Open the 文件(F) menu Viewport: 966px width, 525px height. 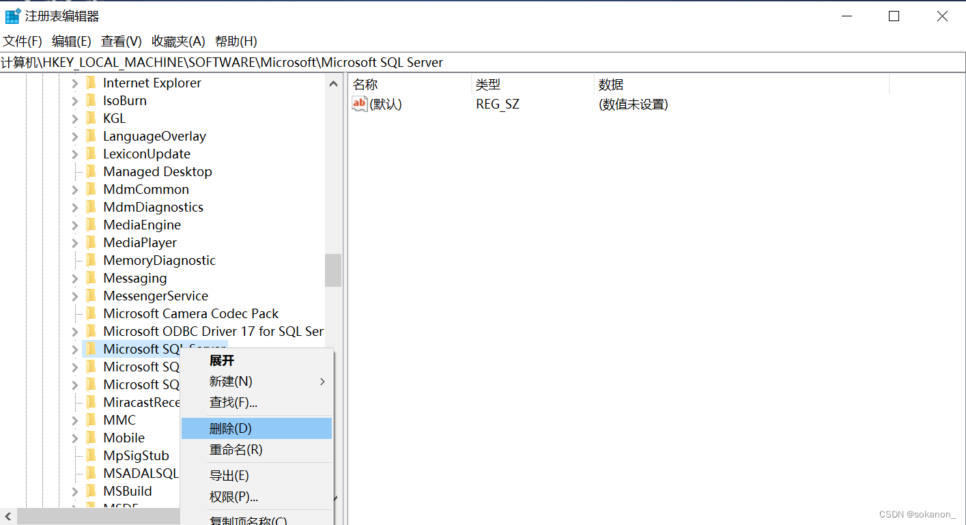pos(23,41)
